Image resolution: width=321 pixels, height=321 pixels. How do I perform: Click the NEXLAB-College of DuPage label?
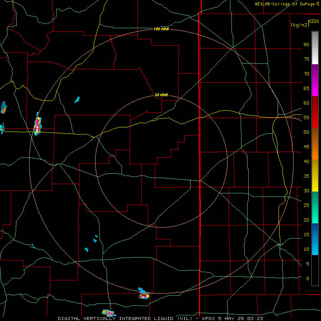287,4
